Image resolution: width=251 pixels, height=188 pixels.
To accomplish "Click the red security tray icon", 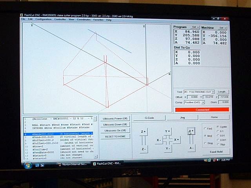I will 215,160.
